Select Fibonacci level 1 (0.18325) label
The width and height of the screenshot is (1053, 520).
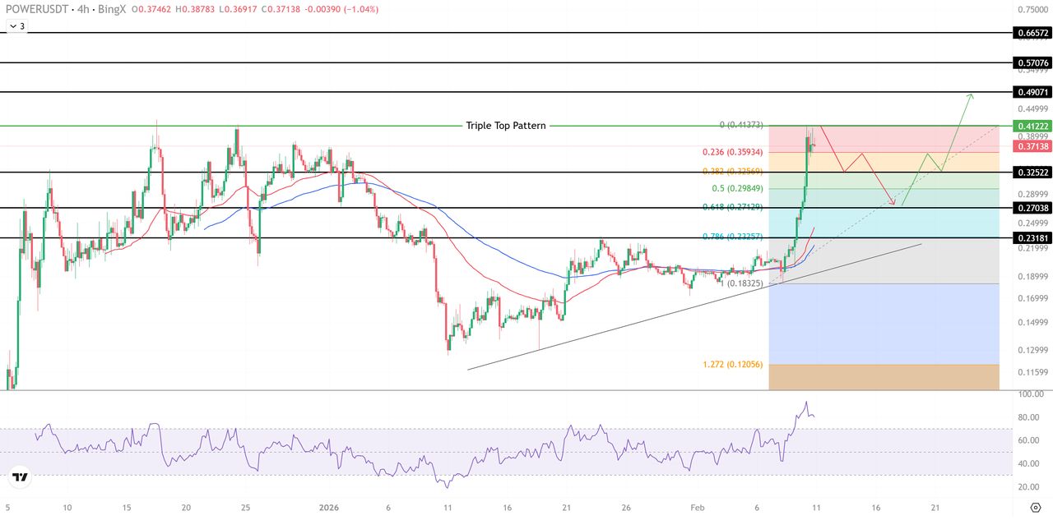point(741,283)
